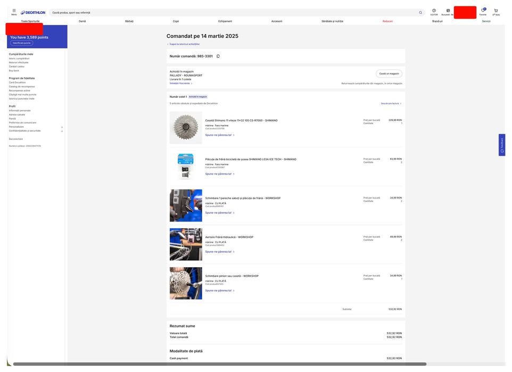Expand Personalizare with plus icon

pos(62,127)
